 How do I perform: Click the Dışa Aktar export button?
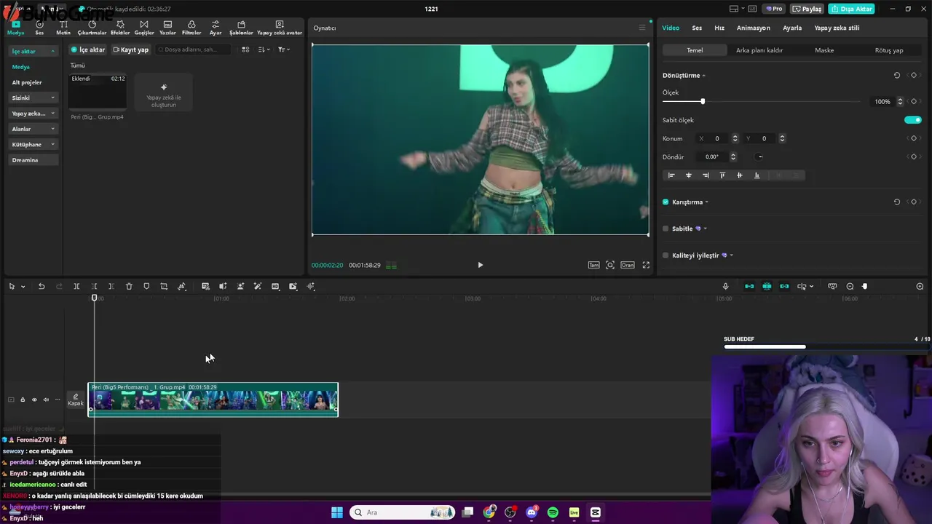[851, 9]
